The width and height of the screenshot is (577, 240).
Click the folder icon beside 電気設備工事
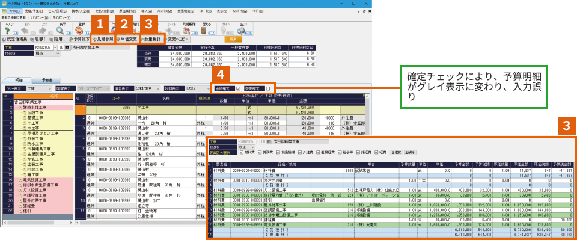[20, 180]
